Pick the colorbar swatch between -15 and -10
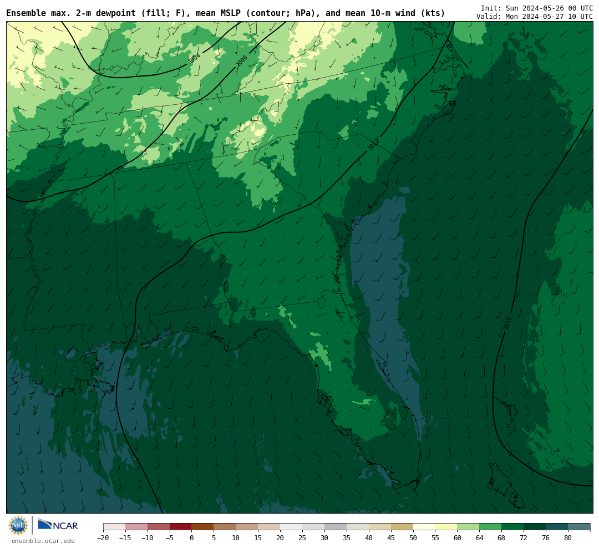The image size is (599, 548). 136,527
